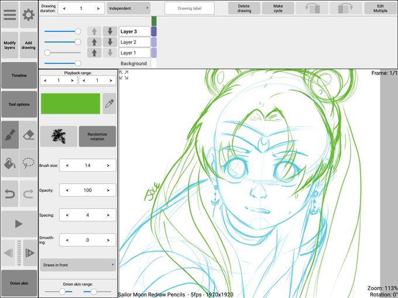Image resolution: width=398 pixels, height=298 pixels.
Task: Open Modify layers
Action: (x=9, y=45)
